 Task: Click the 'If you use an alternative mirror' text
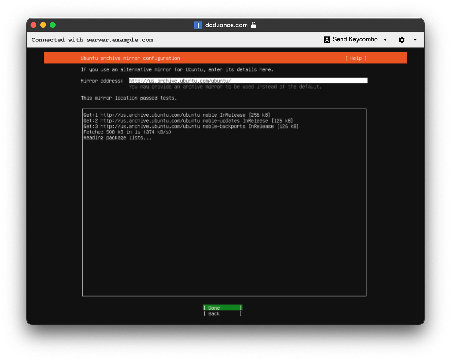[x=177, y=69]
